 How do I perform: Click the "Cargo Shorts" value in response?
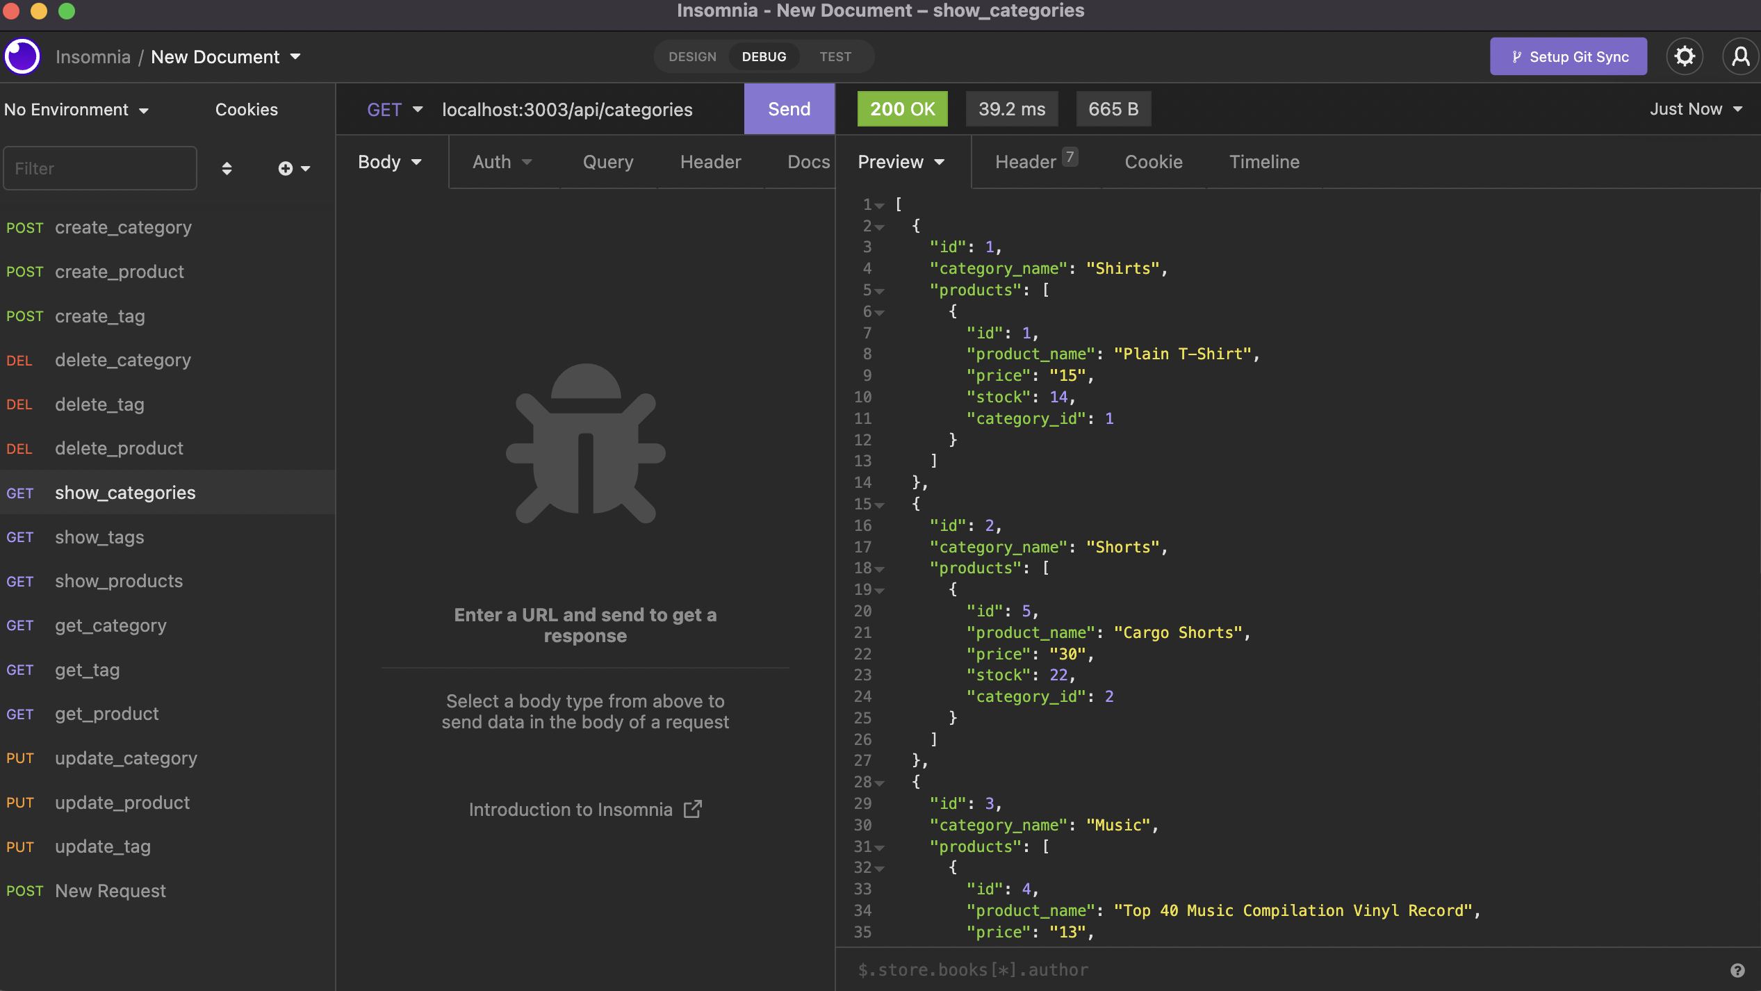coord(1178,632)
